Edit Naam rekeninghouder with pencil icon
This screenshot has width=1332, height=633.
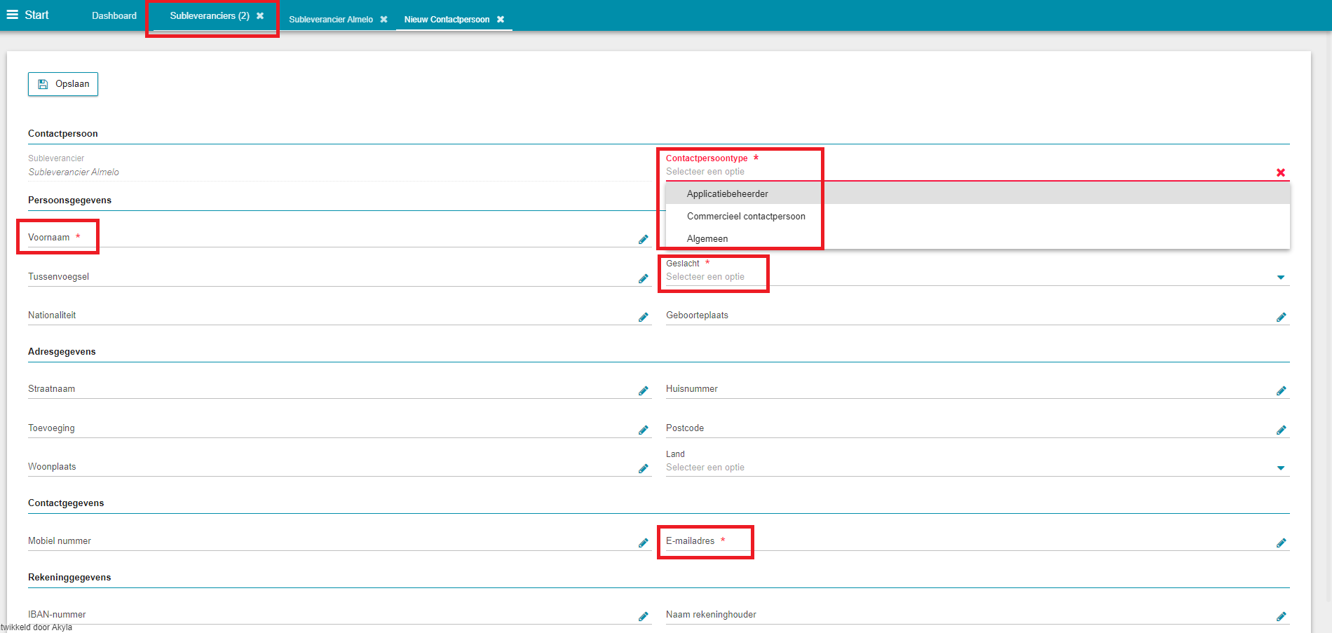(1282, 617)
